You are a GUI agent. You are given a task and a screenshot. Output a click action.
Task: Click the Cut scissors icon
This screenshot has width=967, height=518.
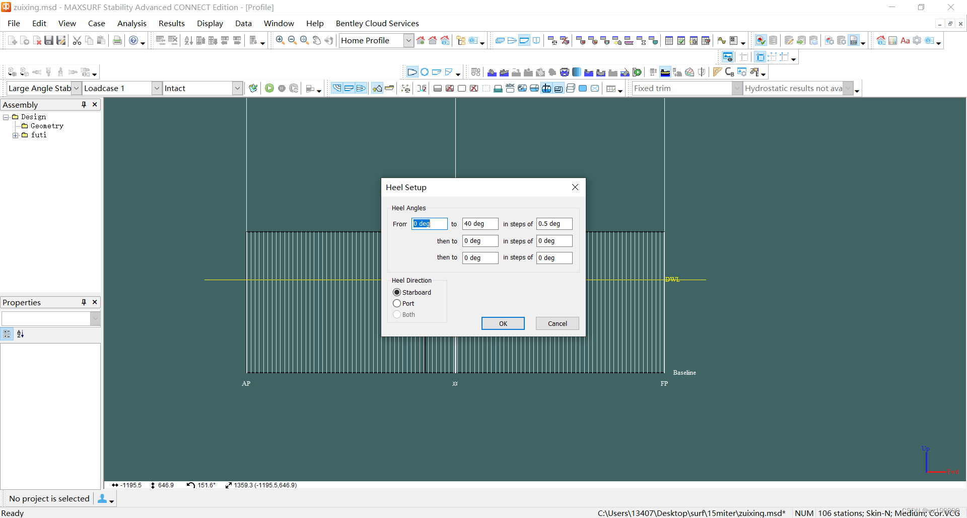pos(77,41)
